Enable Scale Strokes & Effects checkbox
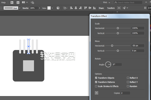The image size is (151, 100). tap(96, 86)
